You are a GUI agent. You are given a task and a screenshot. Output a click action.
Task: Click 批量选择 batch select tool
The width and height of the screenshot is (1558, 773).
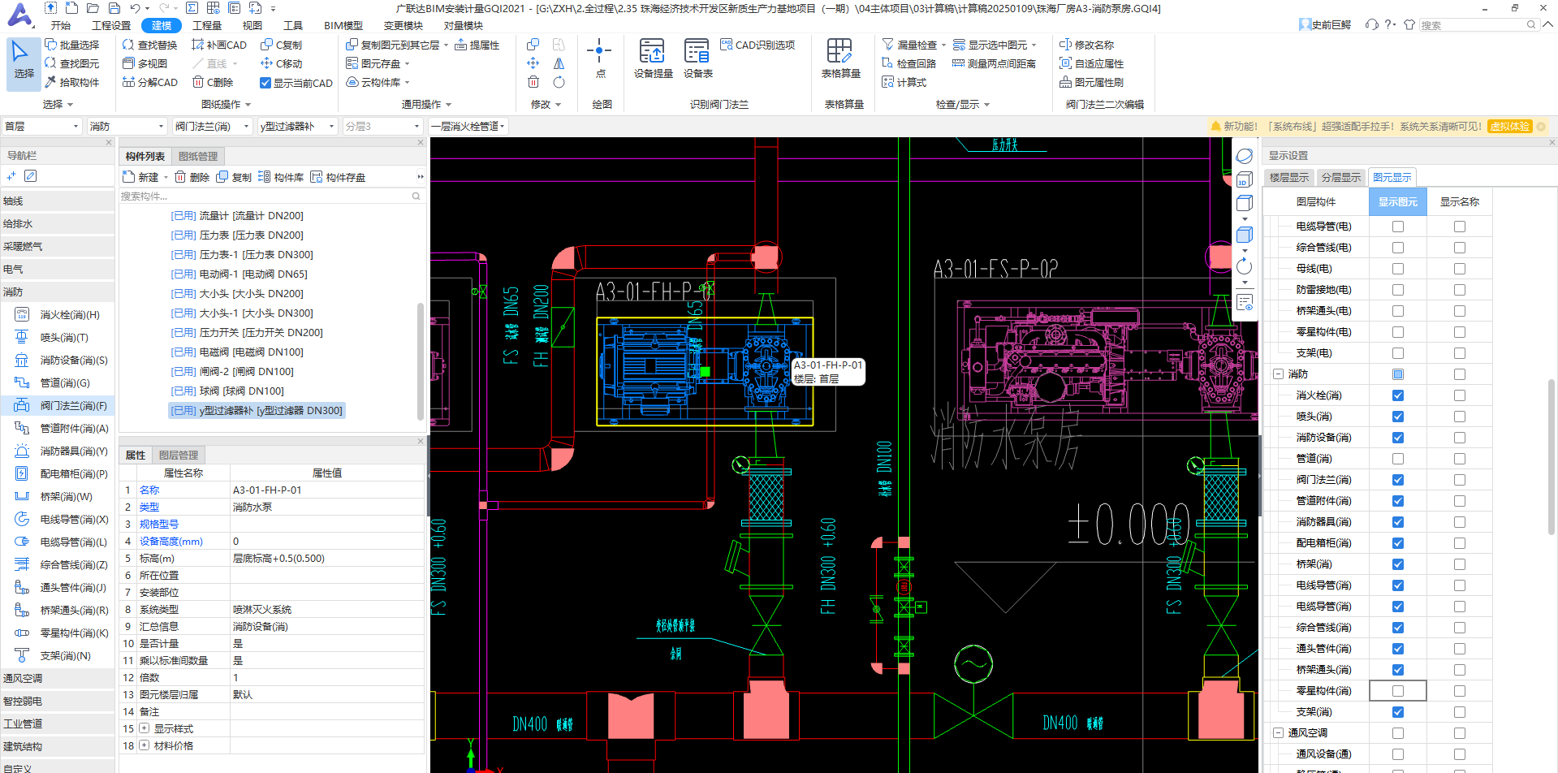click(x=72, y=45)
